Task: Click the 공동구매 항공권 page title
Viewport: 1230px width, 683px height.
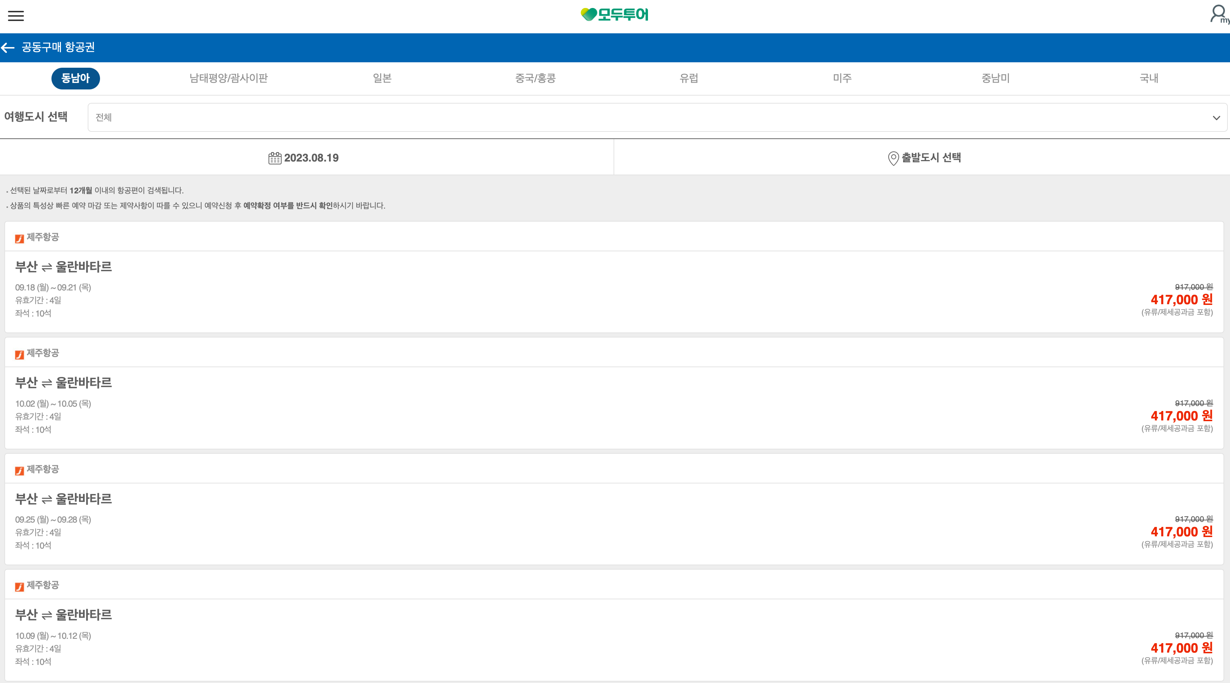Action: (58, 47)
